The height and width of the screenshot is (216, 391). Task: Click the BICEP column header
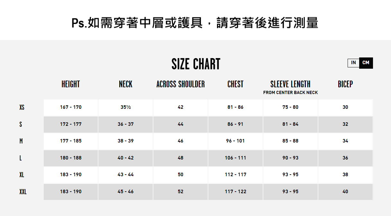345,84
